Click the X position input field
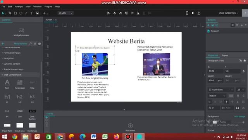 215,71
